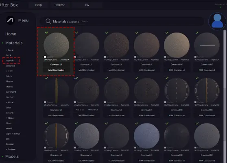
Task: Select the Asphalt19 material sphere preview
Action: [56, 45]
